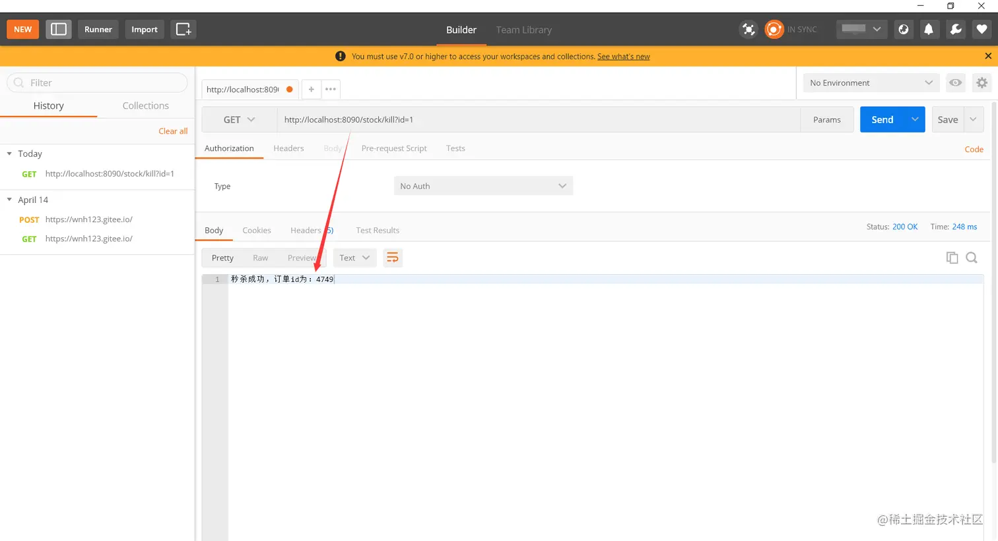Open the No Auth type dropdown
Viewport: 998px width, 541px height.
coord(483,186)
